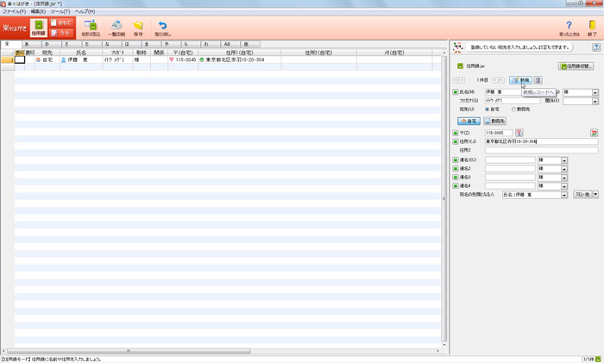This screenshot has height=363, width=604.
Task: Select the 勤務先 radio button
Action: [x=515, y=110]
